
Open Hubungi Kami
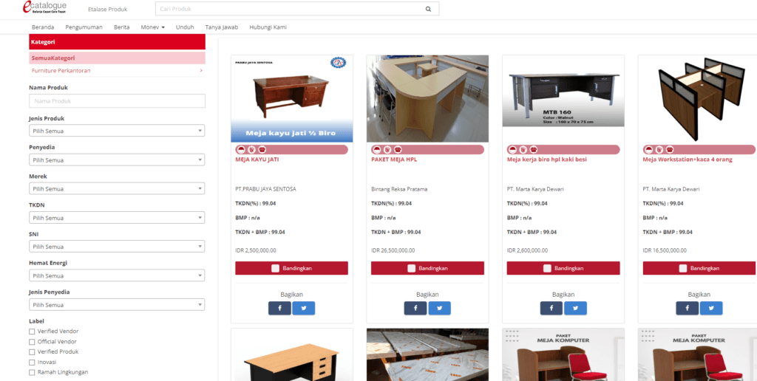(x=268, y=27)
